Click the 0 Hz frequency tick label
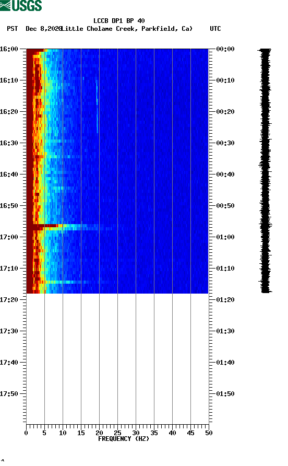Screen dimensions: 288x466 pos(26,433)
